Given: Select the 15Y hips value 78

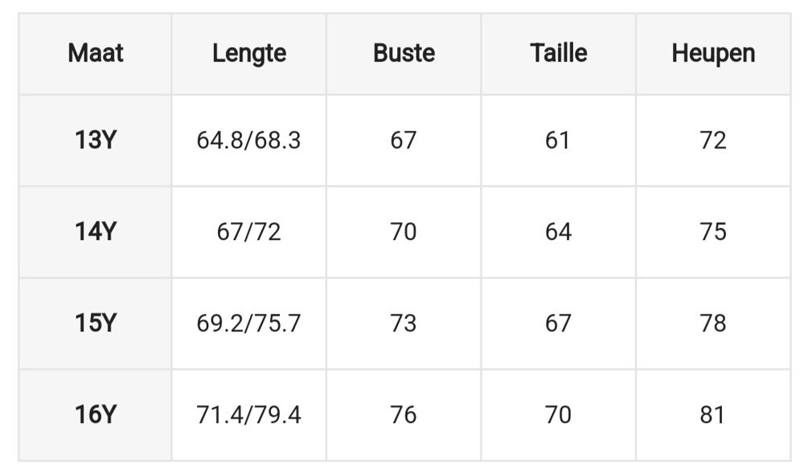Looking at the screenshot, I should pos(713,323).
